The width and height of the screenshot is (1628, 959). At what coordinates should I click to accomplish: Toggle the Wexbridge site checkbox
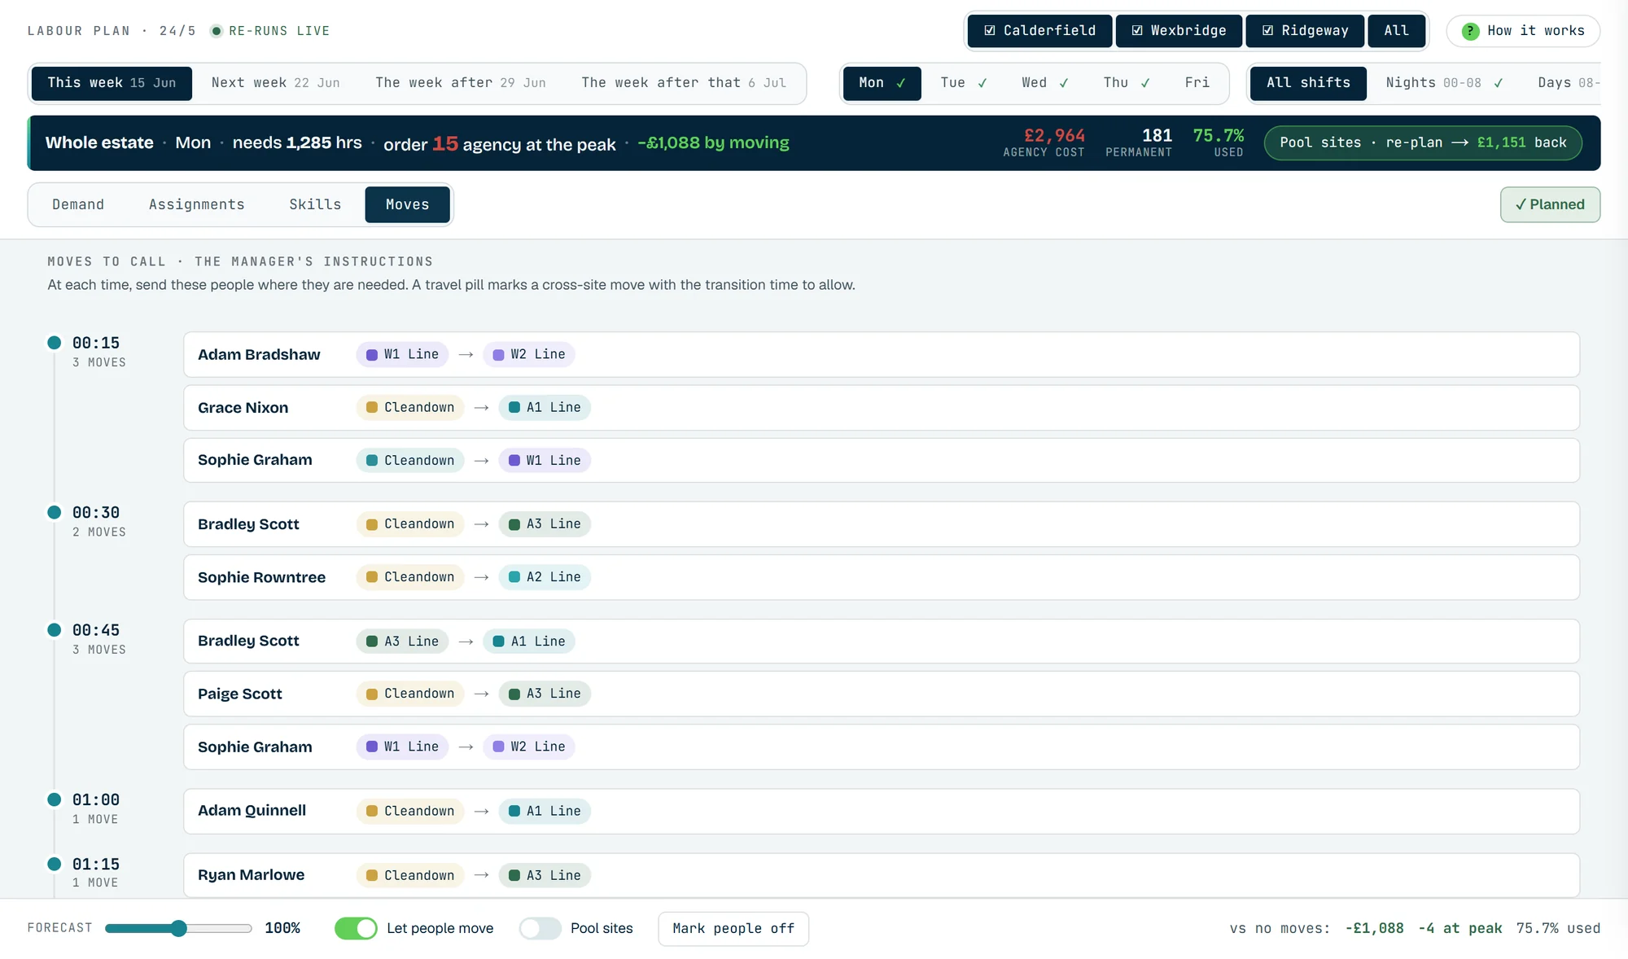1179,31
